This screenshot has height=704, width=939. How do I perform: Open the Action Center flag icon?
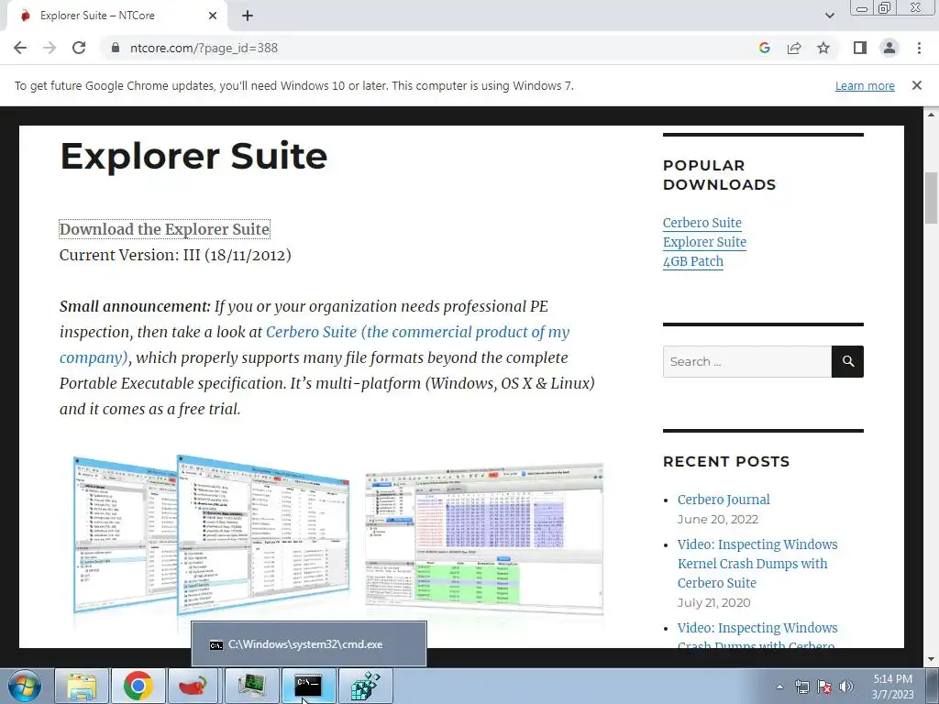pyautogui.click(x=824, y=687)
